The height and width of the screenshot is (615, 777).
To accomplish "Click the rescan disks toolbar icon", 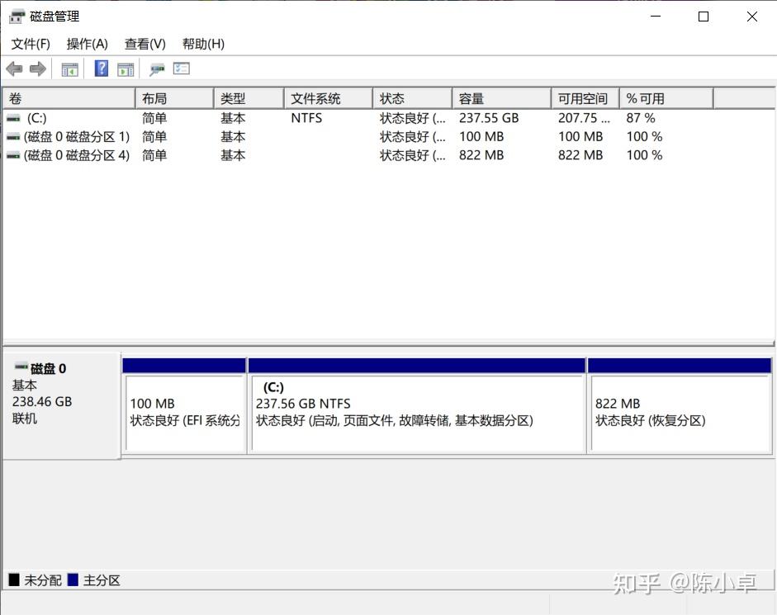I will [156, 69].
